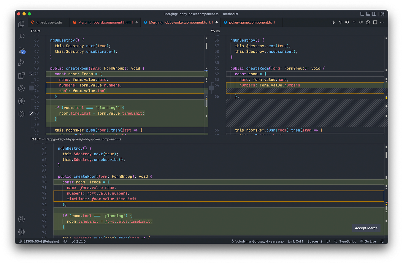Open the Explorer view
403x264 pixels.
click(21, 24)
